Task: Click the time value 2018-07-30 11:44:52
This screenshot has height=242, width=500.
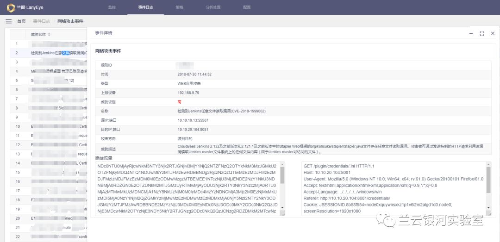Action: coord(194,74)
